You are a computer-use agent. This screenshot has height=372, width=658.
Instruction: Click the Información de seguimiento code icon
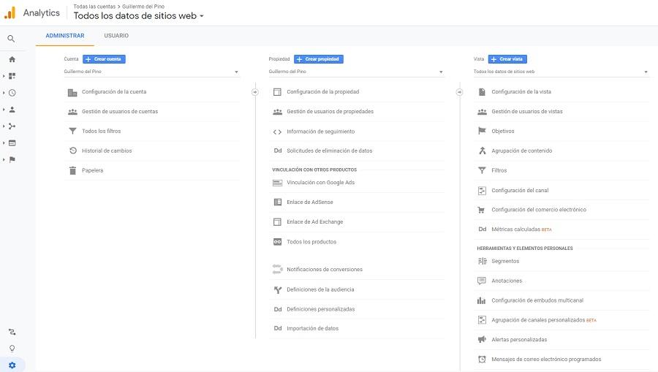point(277,132)
